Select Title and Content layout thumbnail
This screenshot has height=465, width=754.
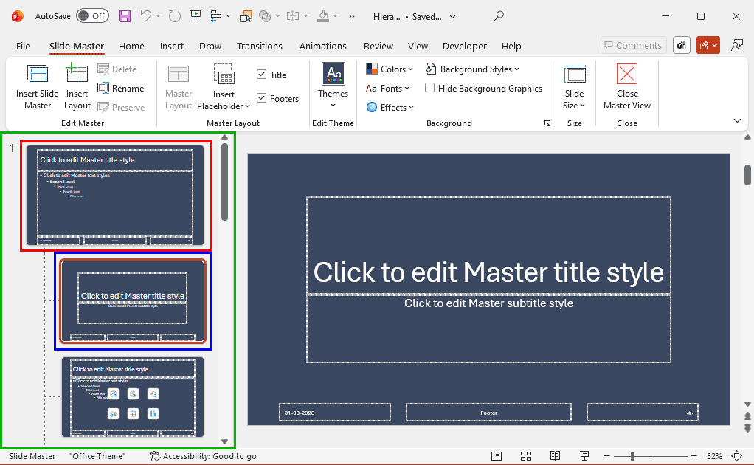click(x=133, y=397)
